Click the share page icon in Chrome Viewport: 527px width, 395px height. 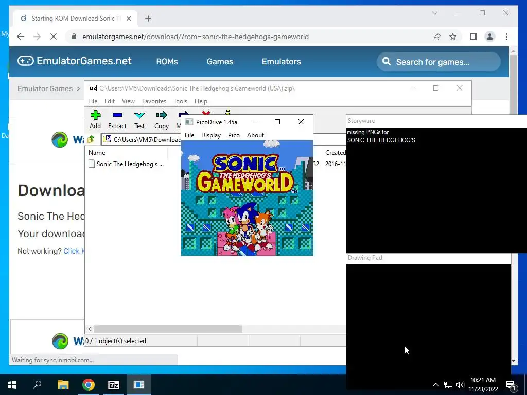(436, 37)
